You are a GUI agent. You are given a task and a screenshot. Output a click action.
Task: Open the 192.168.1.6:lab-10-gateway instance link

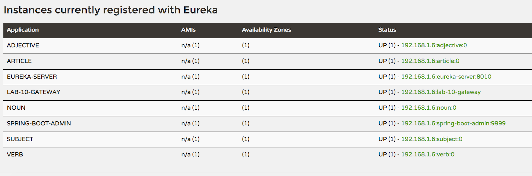(441, 92)
